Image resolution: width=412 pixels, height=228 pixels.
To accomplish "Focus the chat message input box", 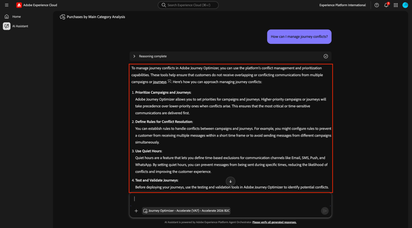I will coord(230,199).
